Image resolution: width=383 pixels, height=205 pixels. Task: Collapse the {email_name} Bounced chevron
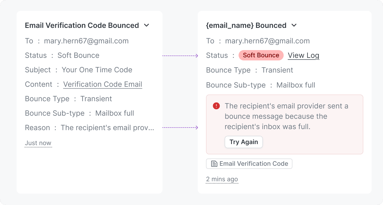click(x=294, y=25)
